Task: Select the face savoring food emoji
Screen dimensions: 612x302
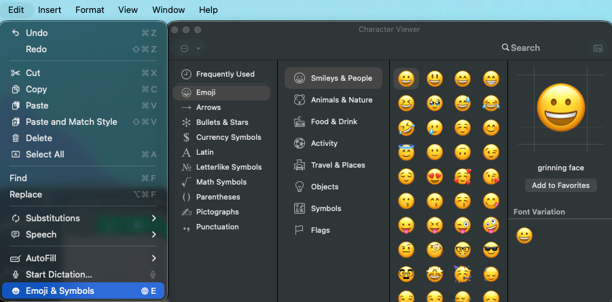Action: click(491, 201)
